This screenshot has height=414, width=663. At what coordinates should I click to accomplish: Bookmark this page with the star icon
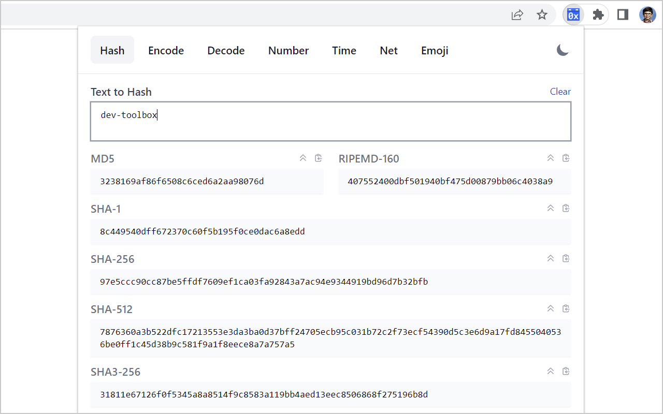542,14
